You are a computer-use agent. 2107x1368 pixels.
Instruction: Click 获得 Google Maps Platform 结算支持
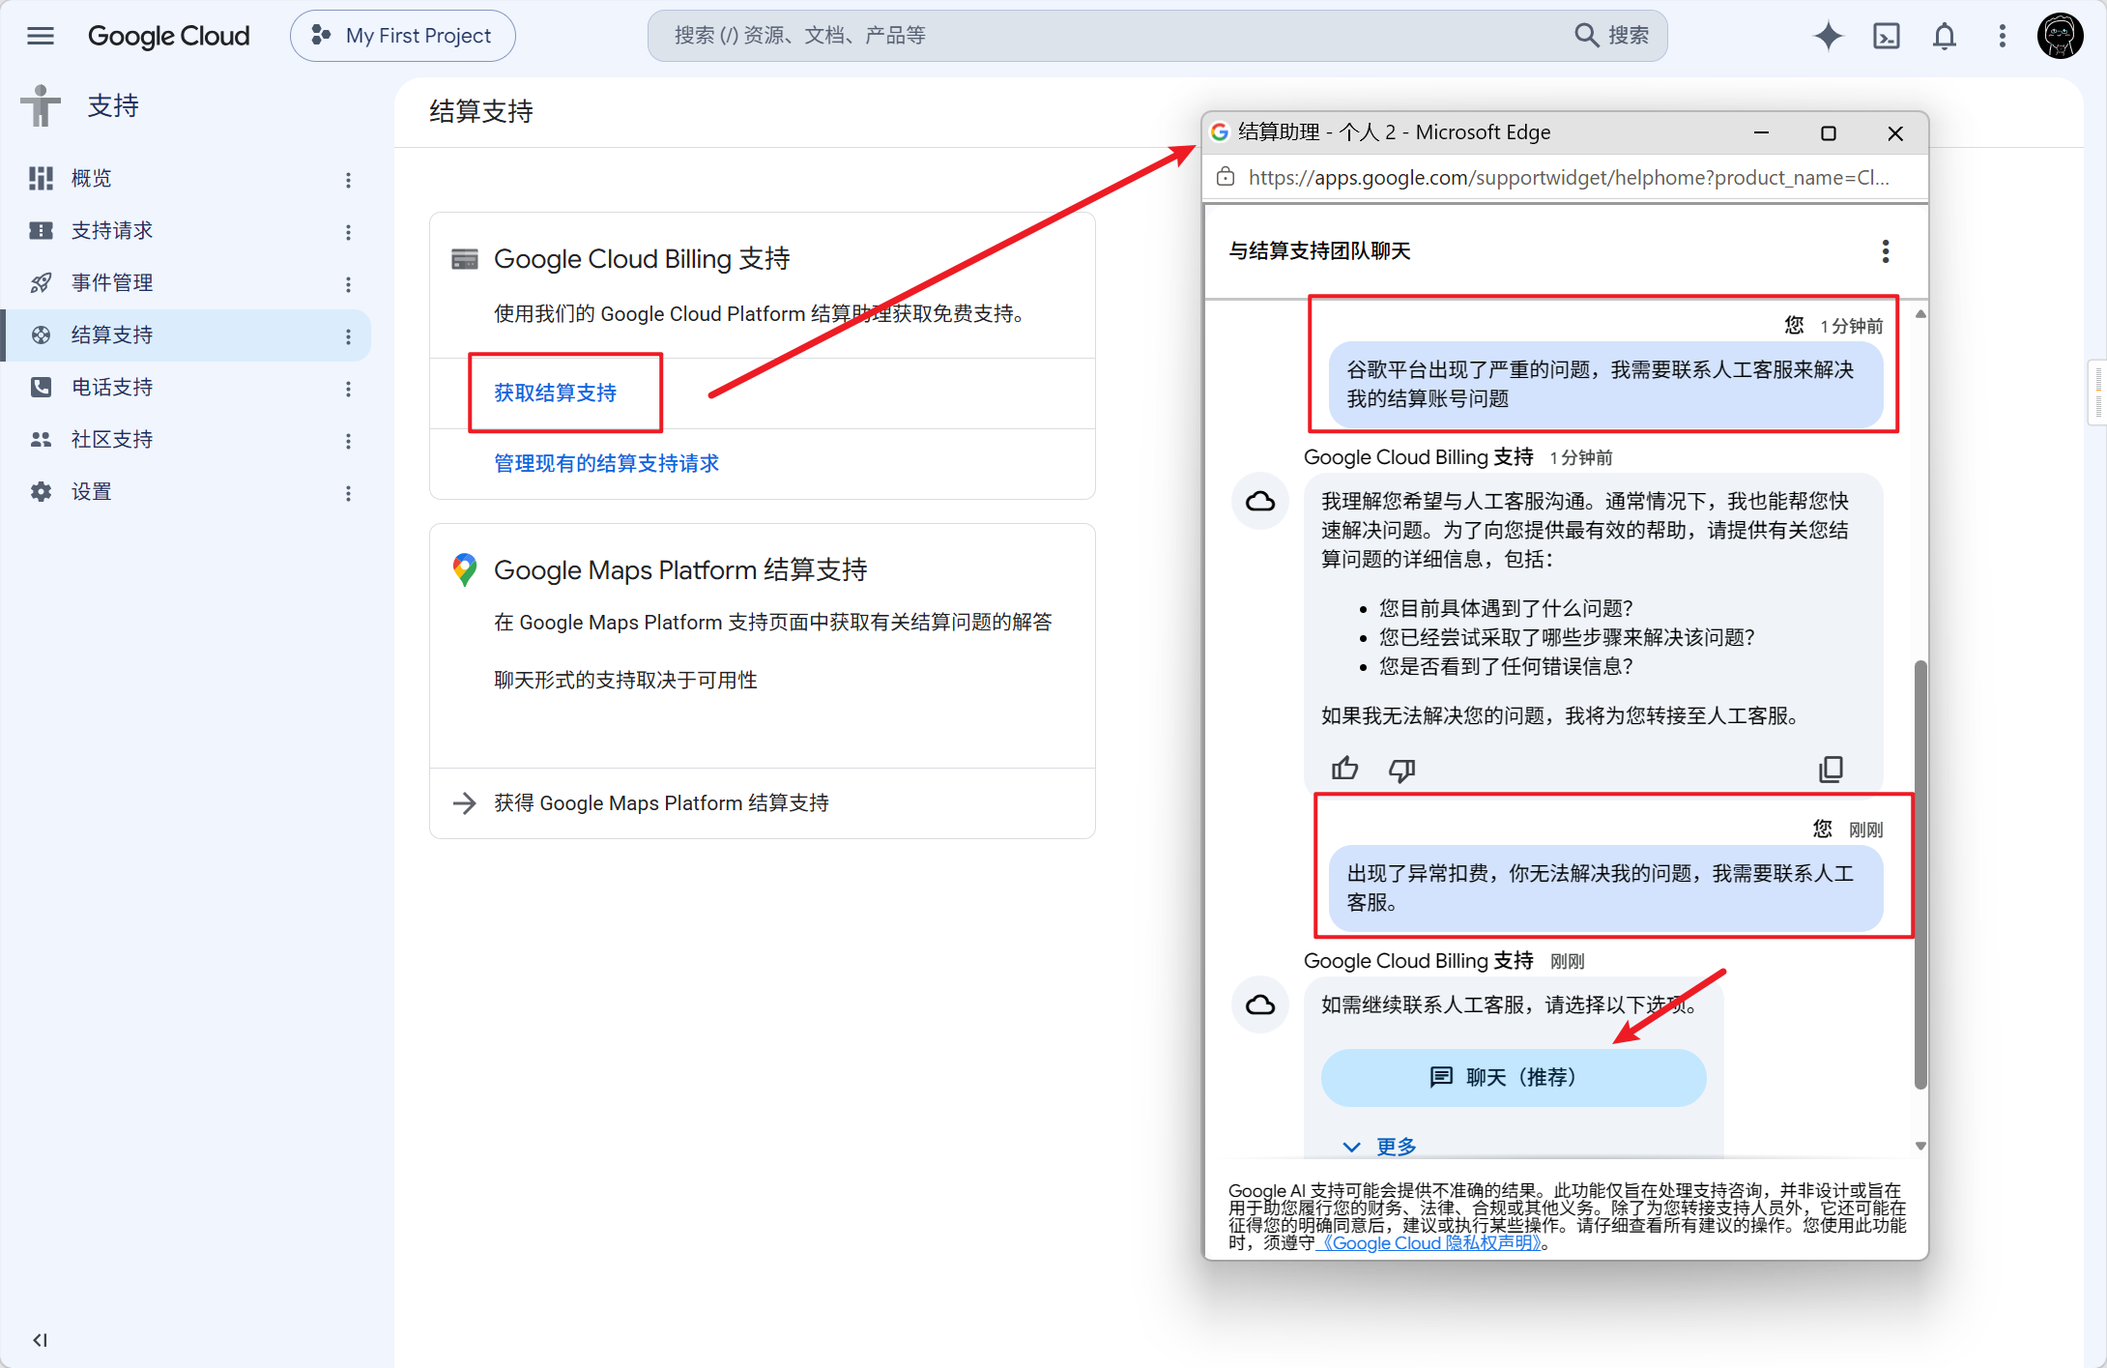661,802
